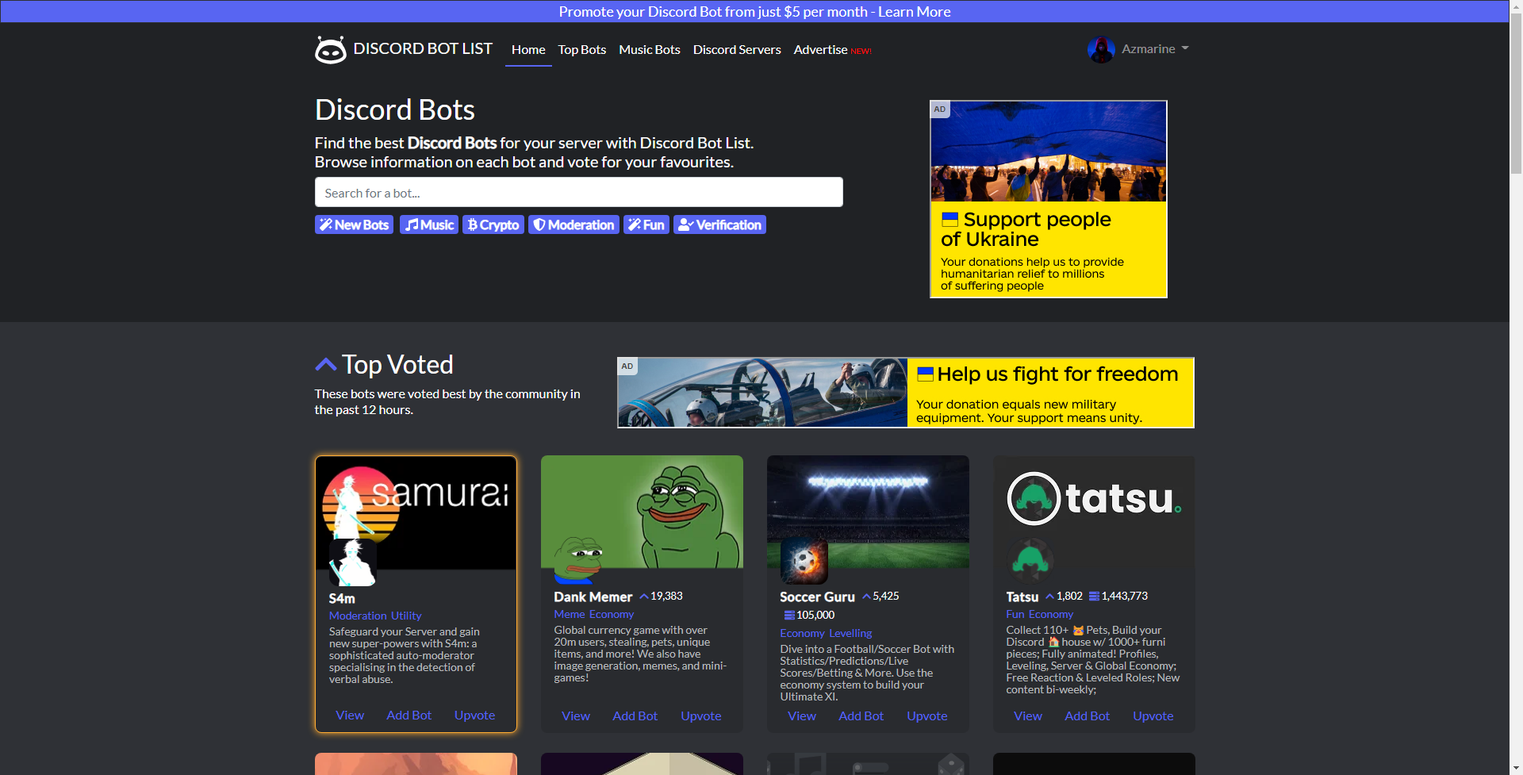Image resolution: width=1523 pixels, height=775 pixels.
Task: Click the S4m bot samurai avatar icon
Action: pos(352,562)
